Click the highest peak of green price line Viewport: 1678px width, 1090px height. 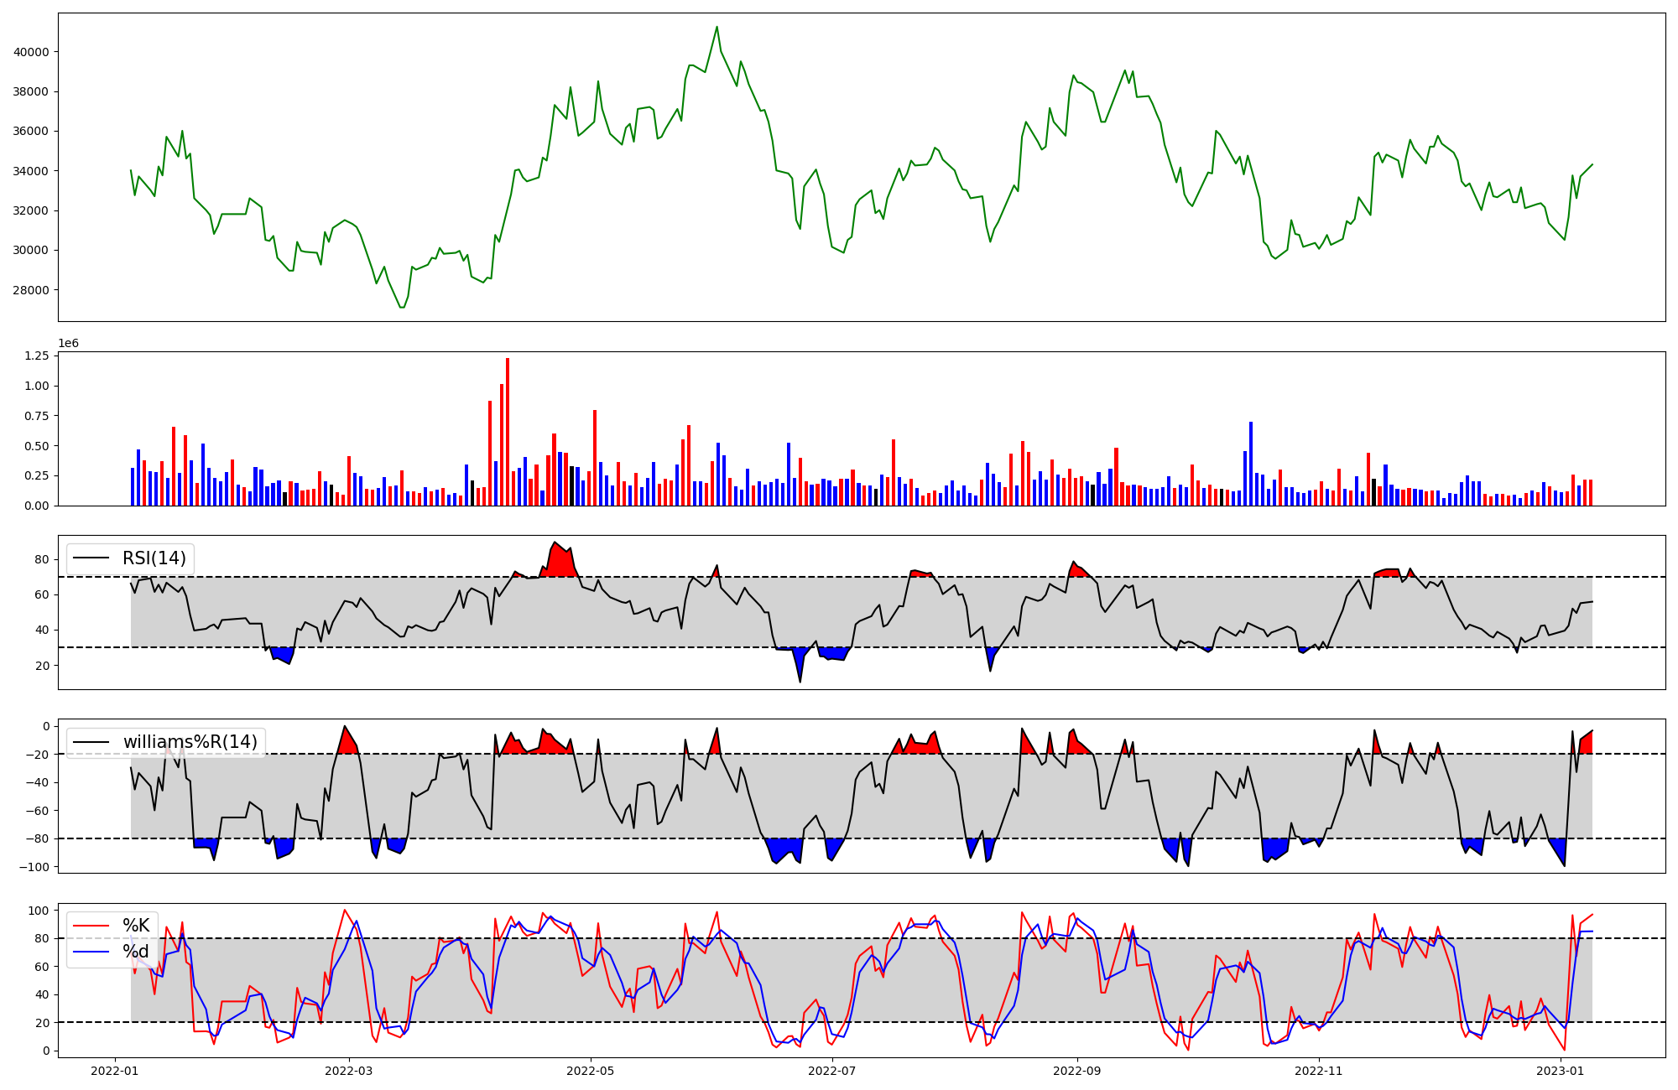pyautogui.click(x=717, y=28)
